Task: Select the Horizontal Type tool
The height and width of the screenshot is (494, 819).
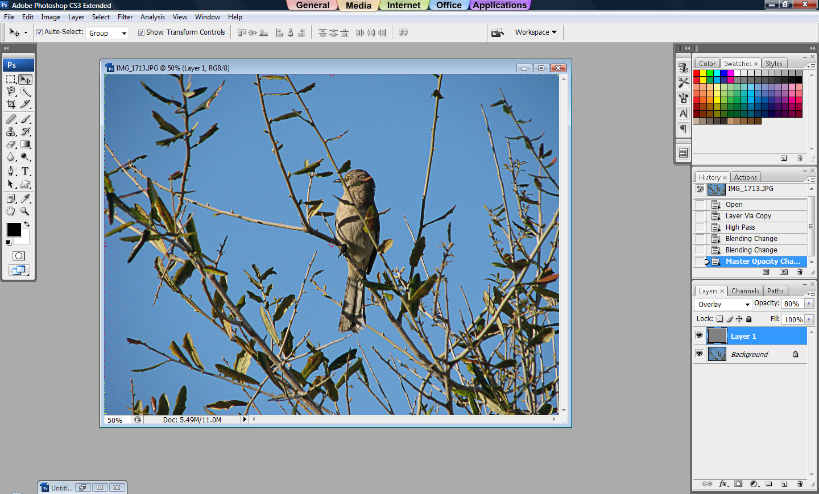Action: [x=25, y=171]
